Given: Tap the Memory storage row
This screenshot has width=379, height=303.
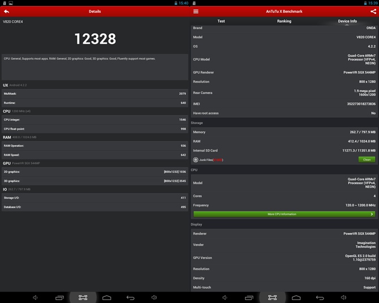Looking at the screenshot, I should click(284, 132).
